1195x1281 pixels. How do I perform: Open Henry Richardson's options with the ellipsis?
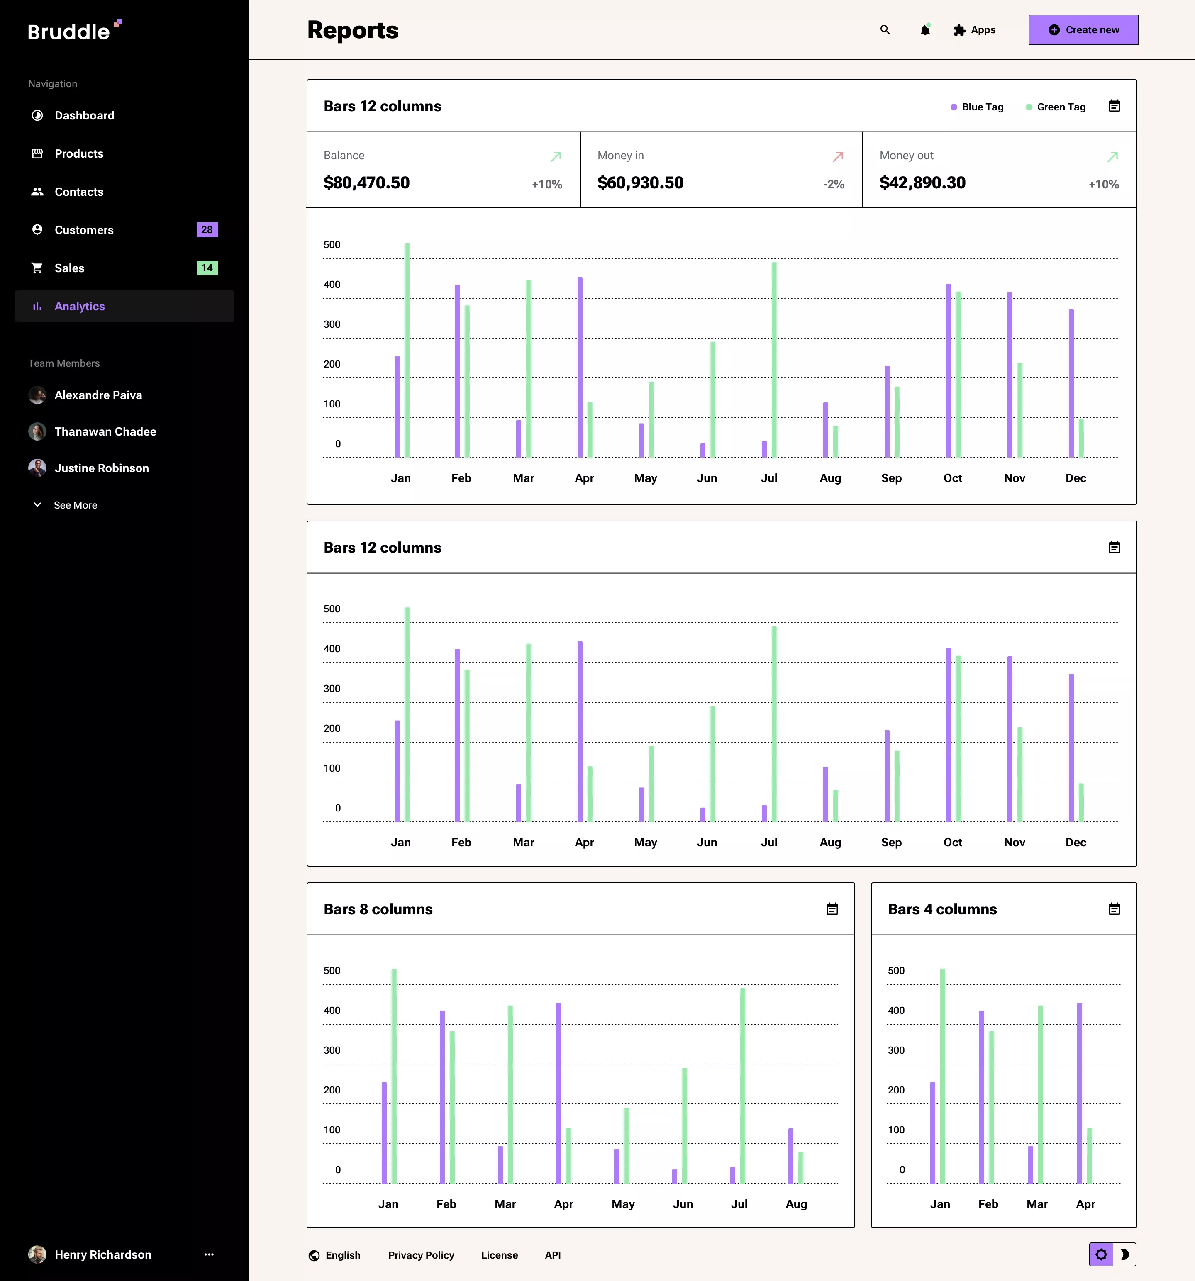pos(208,1254)
